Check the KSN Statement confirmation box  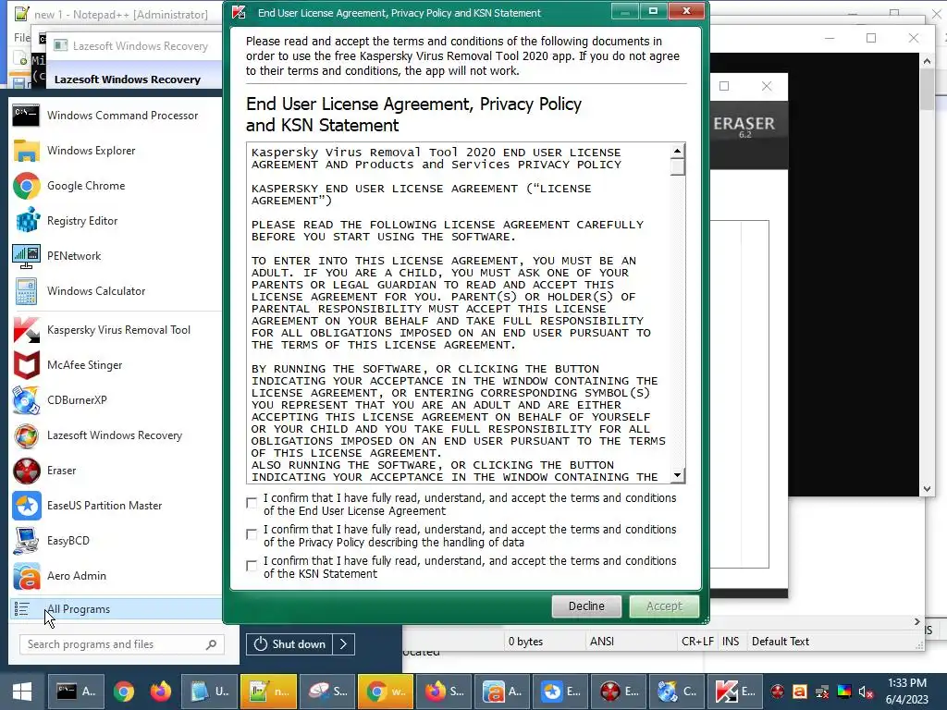(252, 566)
